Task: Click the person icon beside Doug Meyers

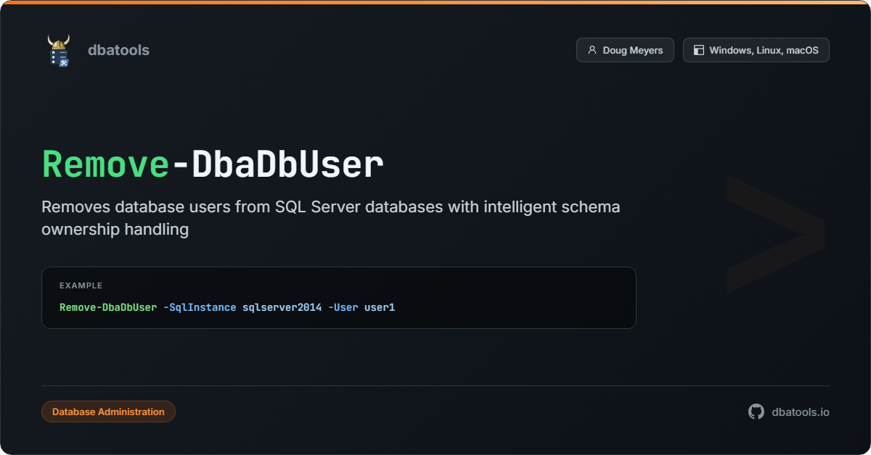Action: (592, 51)
